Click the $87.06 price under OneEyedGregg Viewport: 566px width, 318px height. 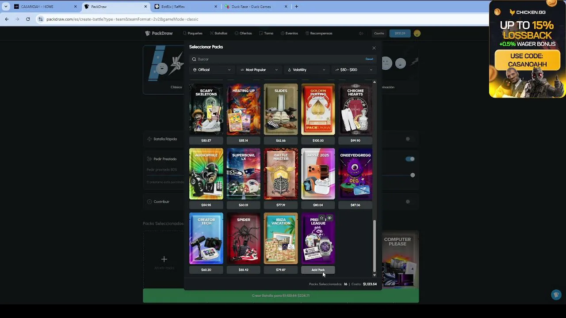pyautogui.click(x=356, y=205)
